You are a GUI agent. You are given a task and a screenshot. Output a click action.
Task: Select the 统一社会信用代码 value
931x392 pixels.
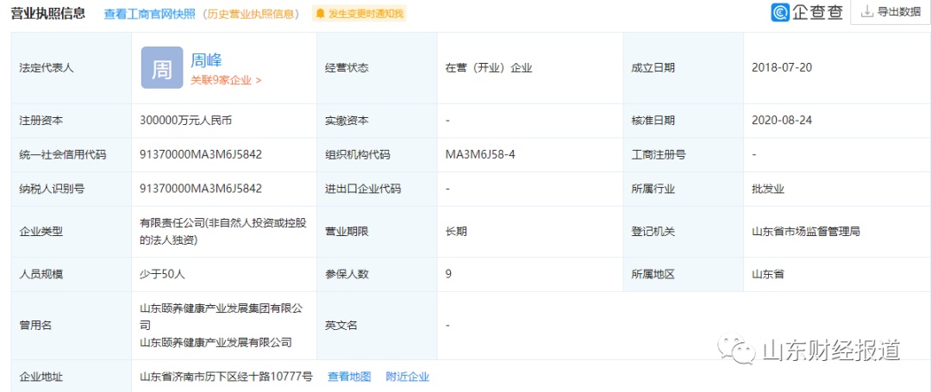point(201,154)
